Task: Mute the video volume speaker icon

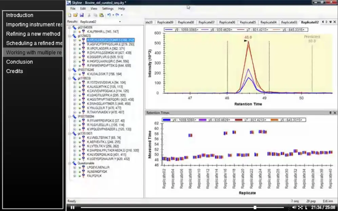Action: tap(294, 207)
